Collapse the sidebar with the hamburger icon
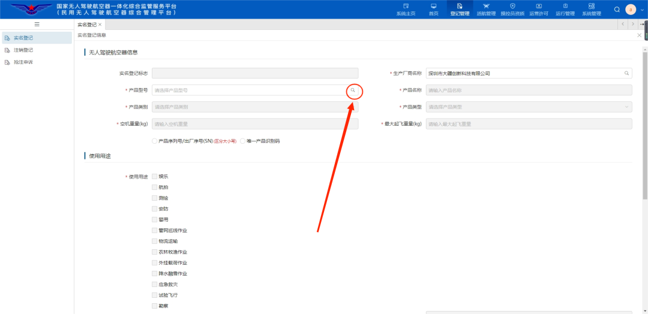Screen dimensions: 648x314 pos(37,24)
